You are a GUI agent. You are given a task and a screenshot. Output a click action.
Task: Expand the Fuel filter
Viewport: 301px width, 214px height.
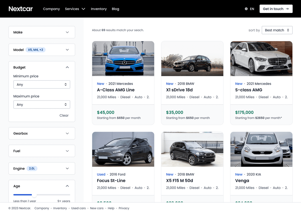click(x=42, y=151)
